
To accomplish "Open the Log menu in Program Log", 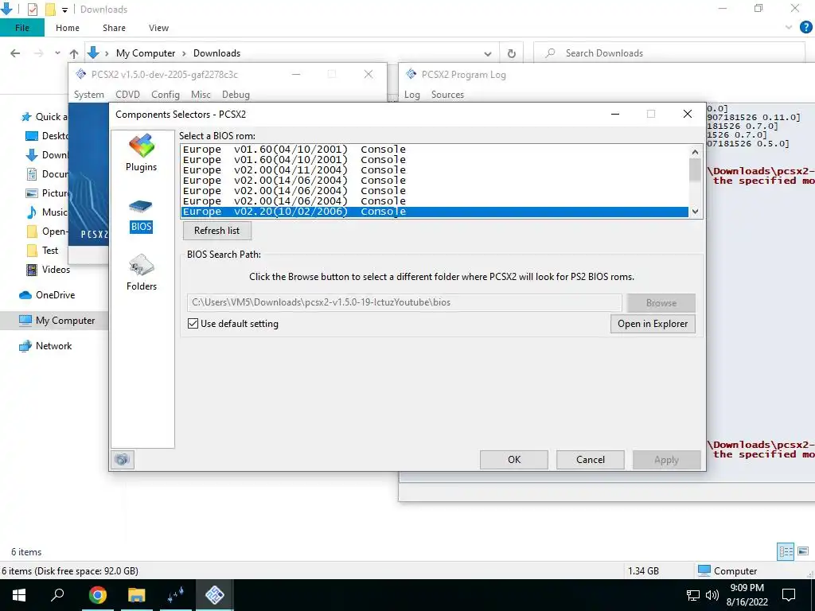I will pos(412,94).
